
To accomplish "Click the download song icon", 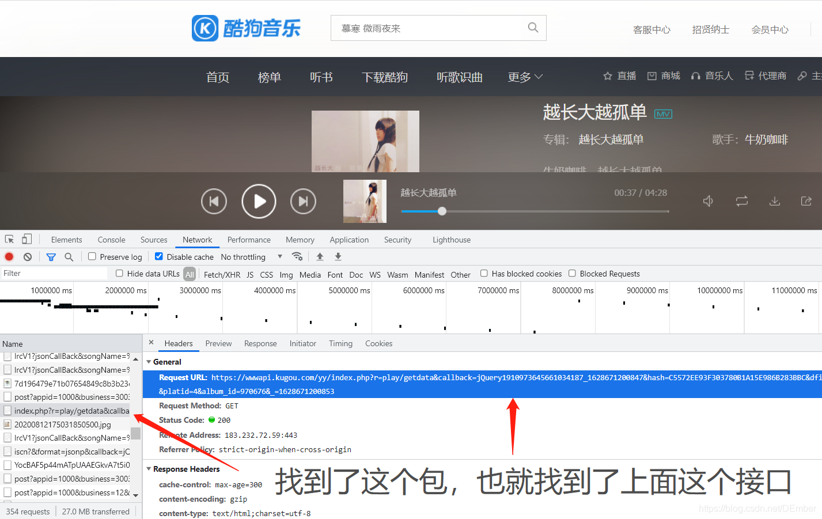I will (775, 201).
